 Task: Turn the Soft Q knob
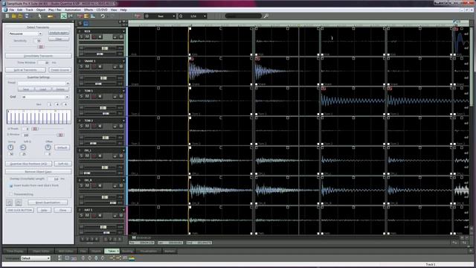coord(23,147)
